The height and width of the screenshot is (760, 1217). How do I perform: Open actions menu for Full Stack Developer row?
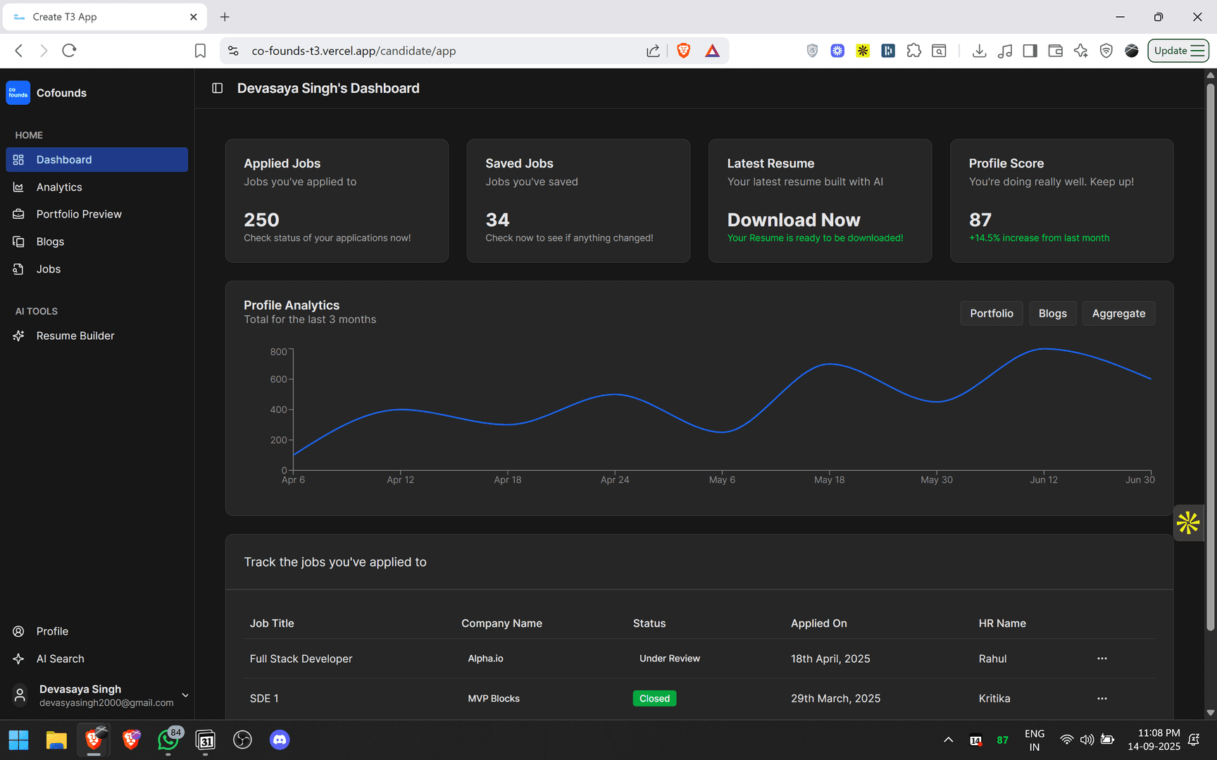(x=1101, y=659)
